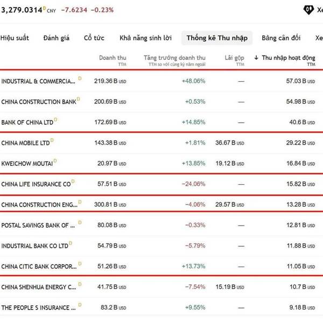This screenshot has height=323, width=323.
Task: Click D badge beside CHINA MOBILE LTD
Action: coord(52,140)
